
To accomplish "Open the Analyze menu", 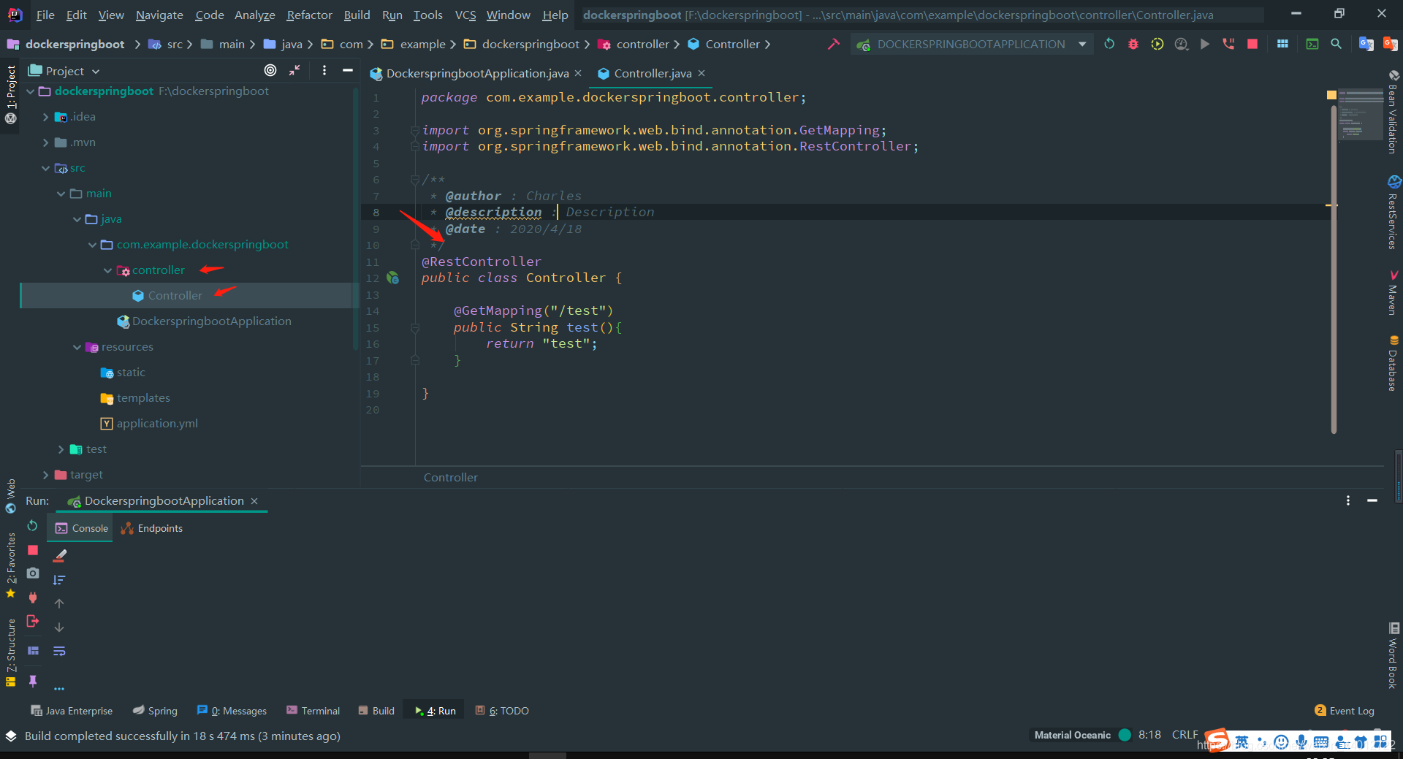I will point(254,15).
